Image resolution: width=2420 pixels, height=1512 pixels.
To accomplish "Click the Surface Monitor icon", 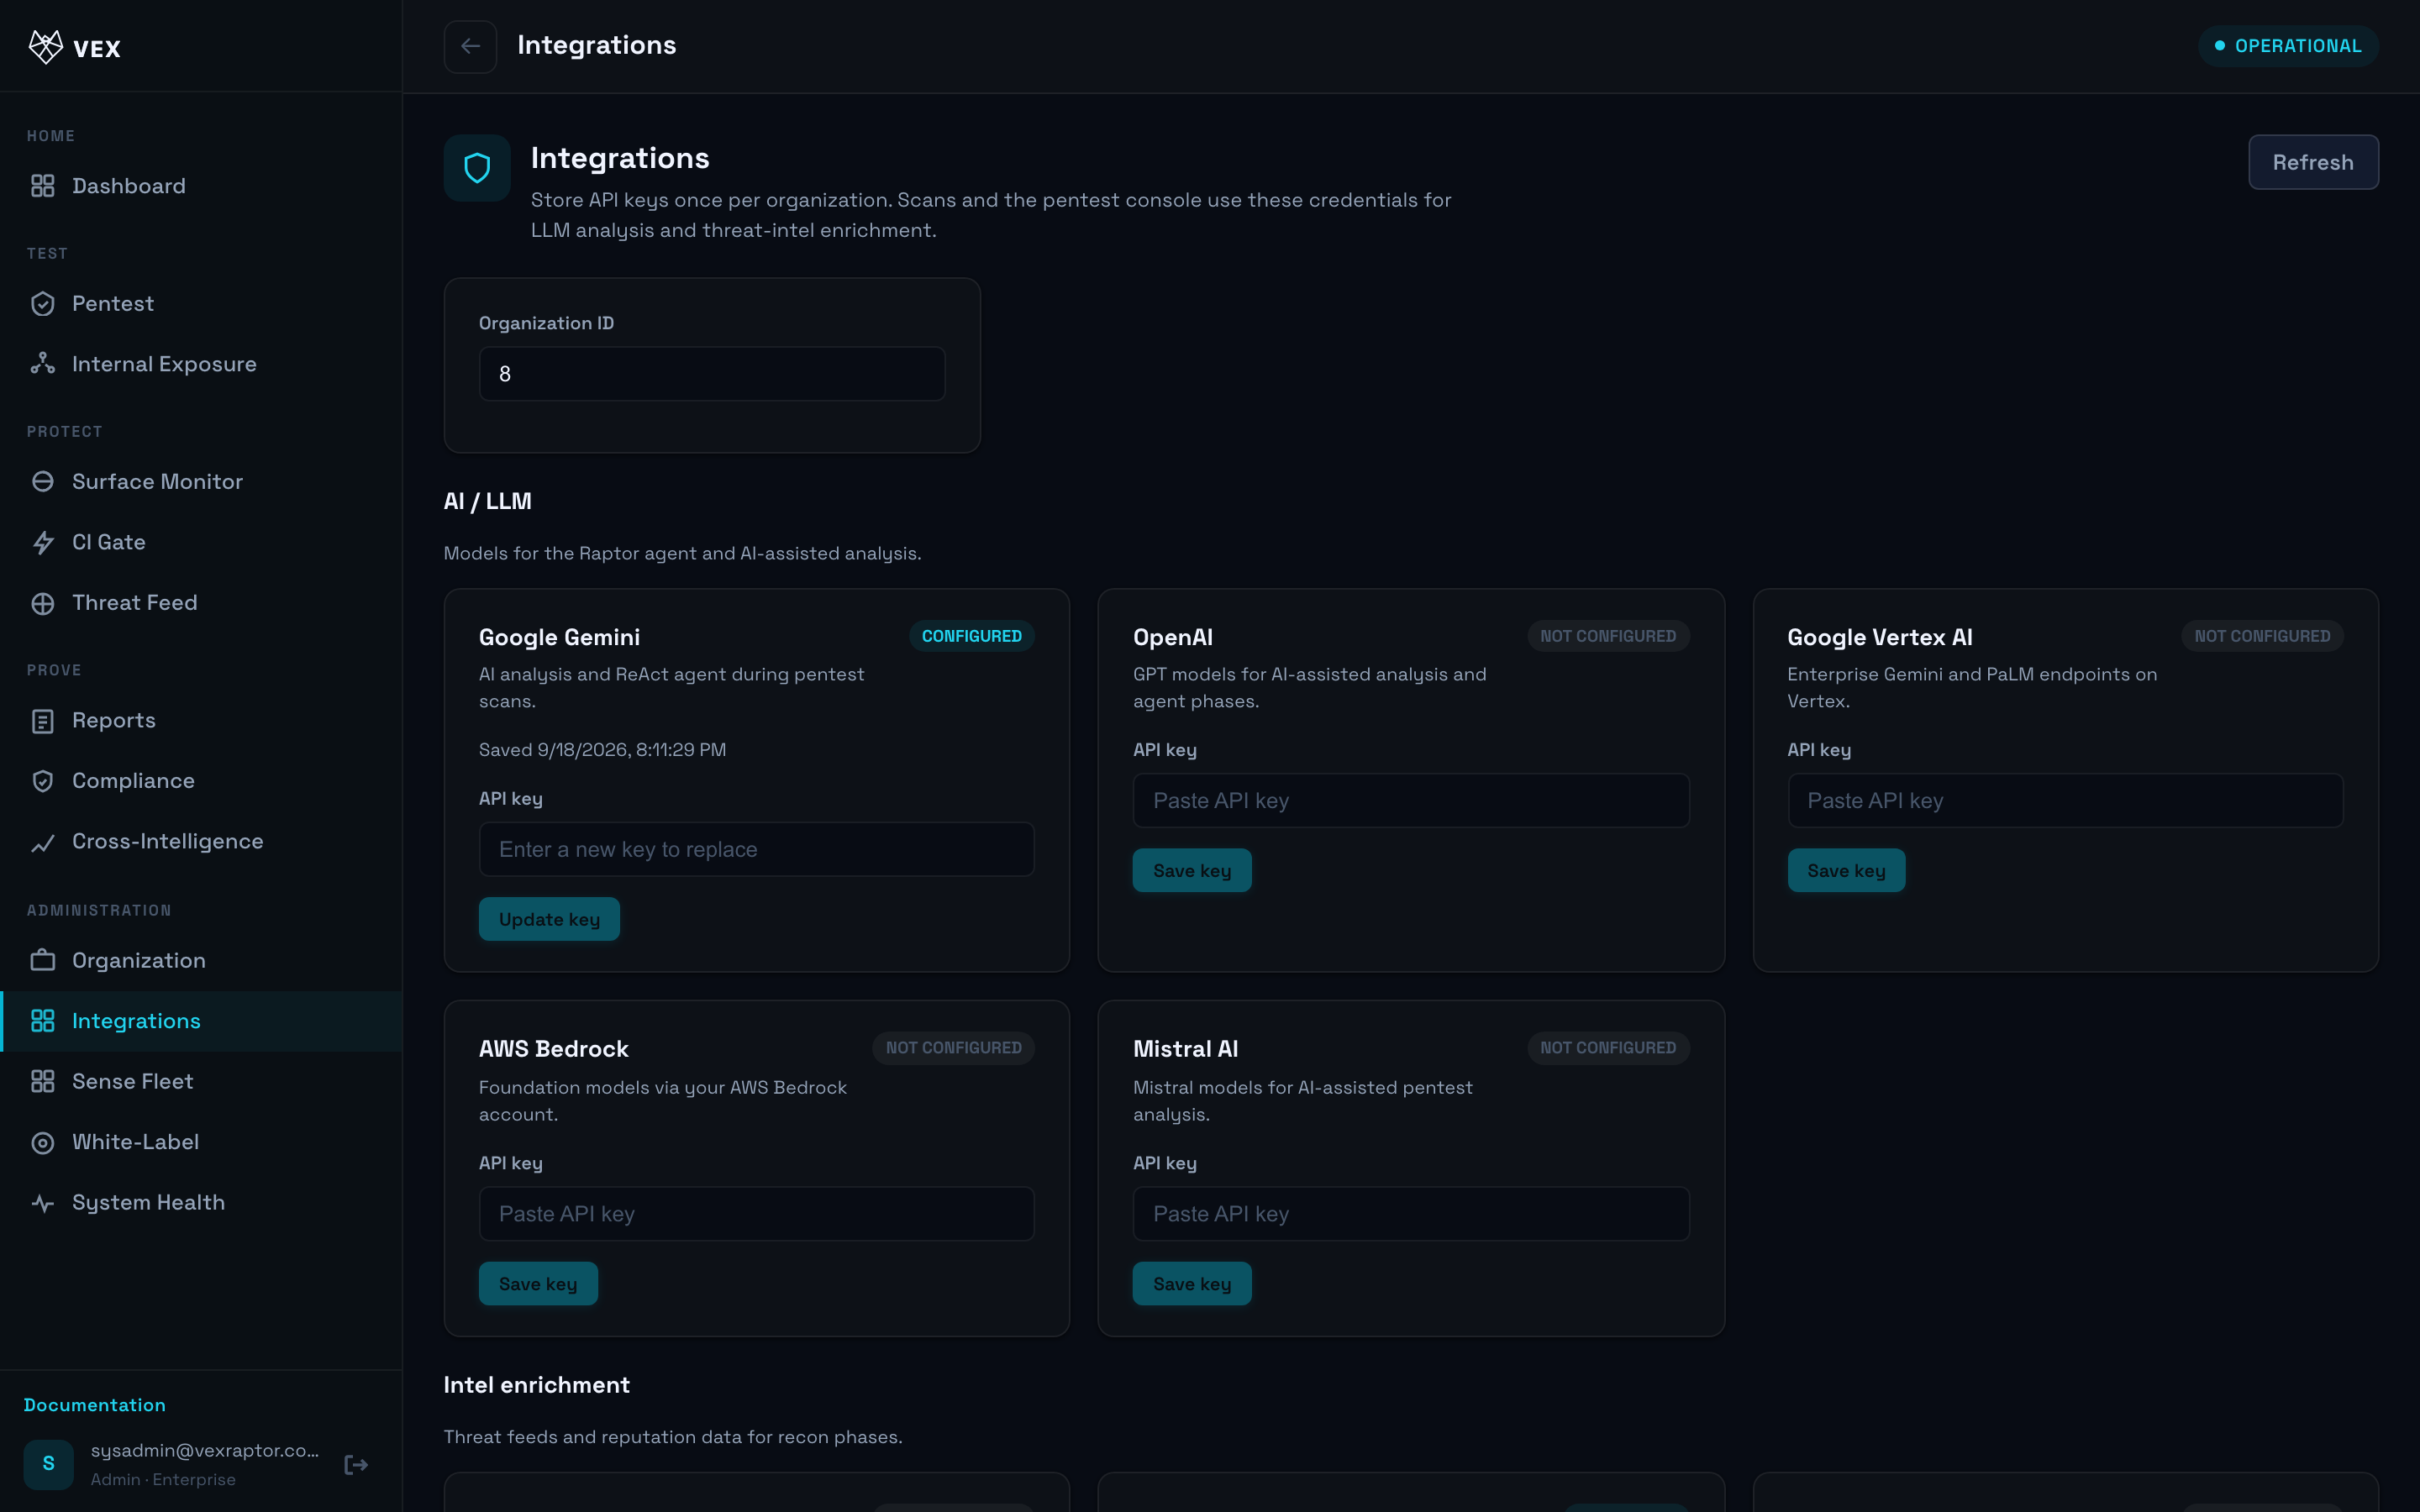I will [x=43, y=482].
